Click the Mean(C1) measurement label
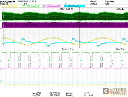 pos(37,93)
